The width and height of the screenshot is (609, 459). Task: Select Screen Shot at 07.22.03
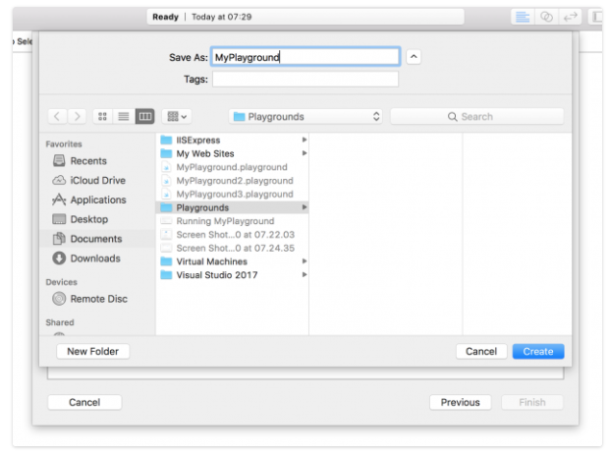232,235
